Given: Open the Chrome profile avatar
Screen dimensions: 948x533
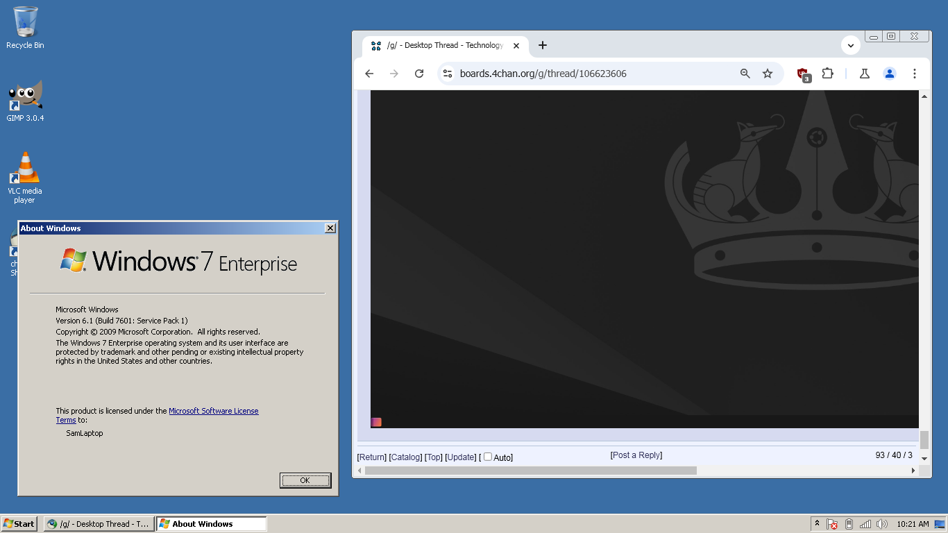Looking at the screenshot, I should tap(890, 74).
